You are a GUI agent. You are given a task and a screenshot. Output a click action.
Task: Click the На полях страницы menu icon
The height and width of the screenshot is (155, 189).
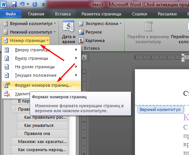7,67
